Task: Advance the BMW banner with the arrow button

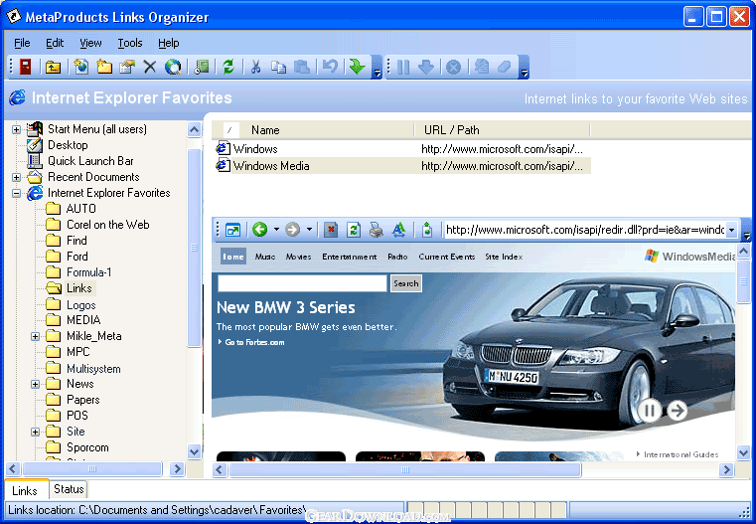Action: (x=678, y=411)
